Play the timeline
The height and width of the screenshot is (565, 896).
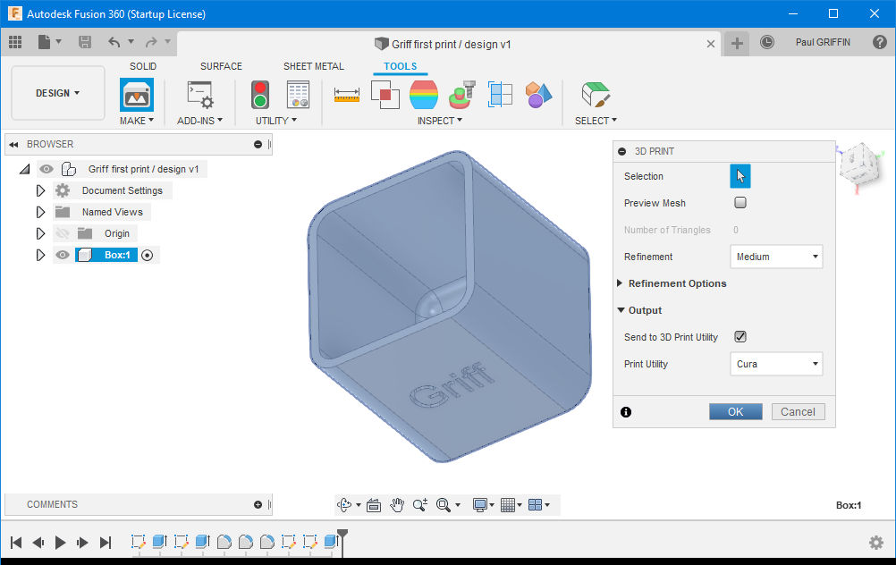[x=60, y=542]
